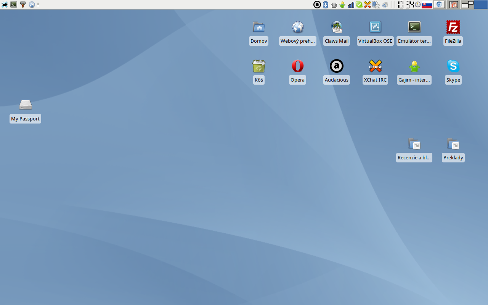This screenshot has height=305, width=488.
Task: Open the Kôš trash icon
Action: coord(259,66)
